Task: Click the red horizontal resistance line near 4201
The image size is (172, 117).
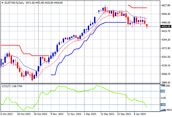Action: pyautogui.click(x=39, y=55)
